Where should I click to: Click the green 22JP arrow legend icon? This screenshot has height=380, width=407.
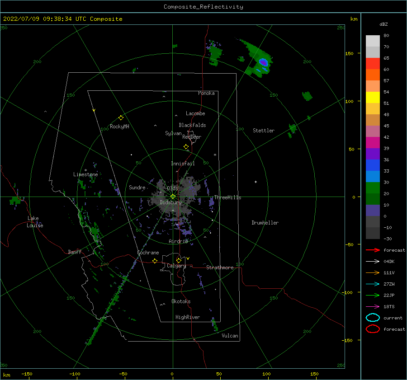click(x=373, y=295)
